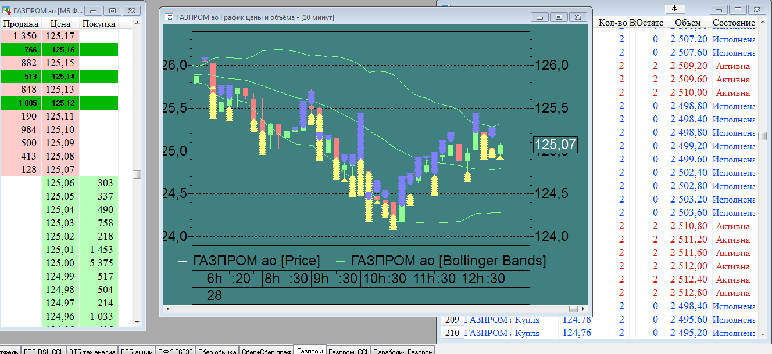
Task: Click the Объем column header
Action: point(687,23)
